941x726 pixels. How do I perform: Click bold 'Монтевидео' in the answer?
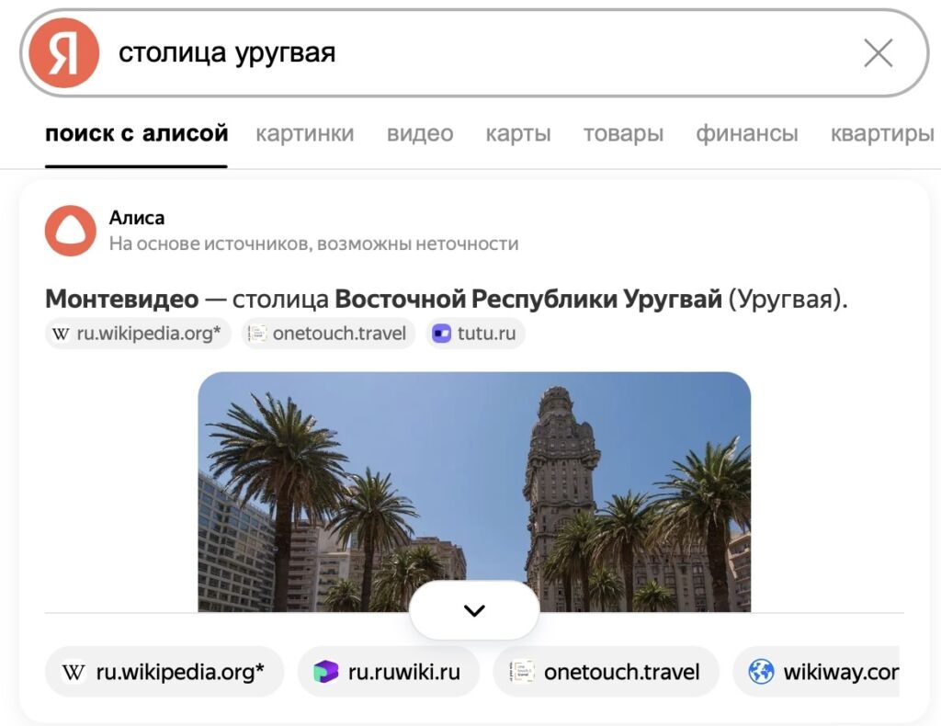click(x=122, y=299)
